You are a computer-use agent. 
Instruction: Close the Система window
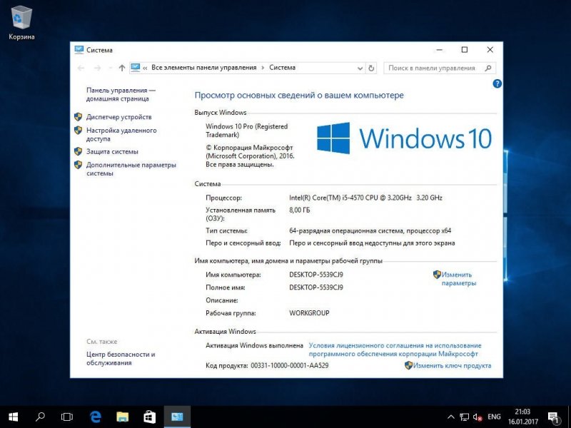490,50
